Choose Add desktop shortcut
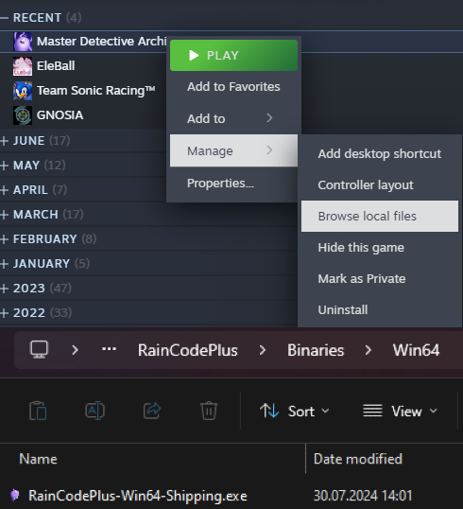The width and height of the screenshot is (463, 509). pyautogui.click(x=380, y=153)
